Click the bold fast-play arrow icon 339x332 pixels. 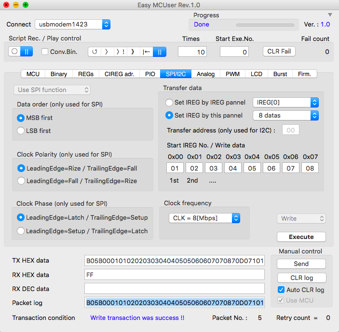pyautogui.click(x=133, y=52)
